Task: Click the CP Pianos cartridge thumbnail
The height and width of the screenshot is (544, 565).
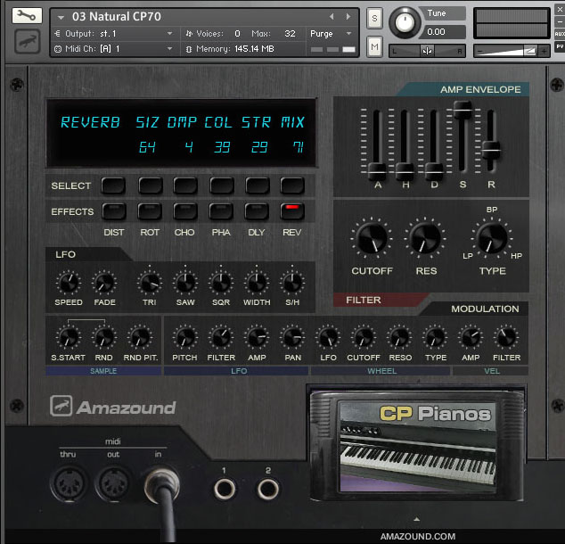Action: [417, 446]
